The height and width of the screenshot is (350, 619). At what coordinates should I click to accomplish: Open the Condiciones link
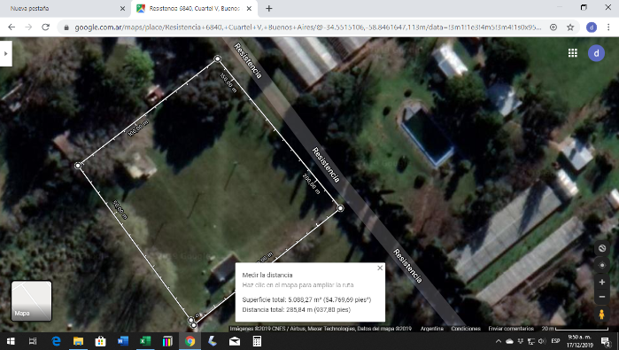point(466,328)
